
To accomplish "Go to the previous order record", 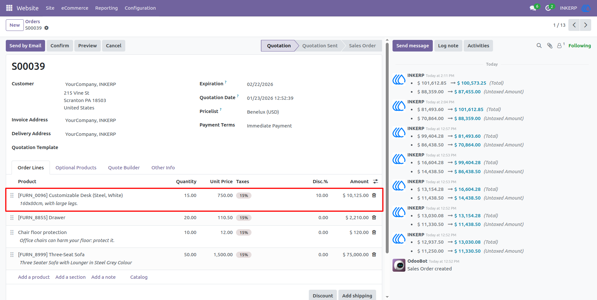I will (x=574, y=25).
